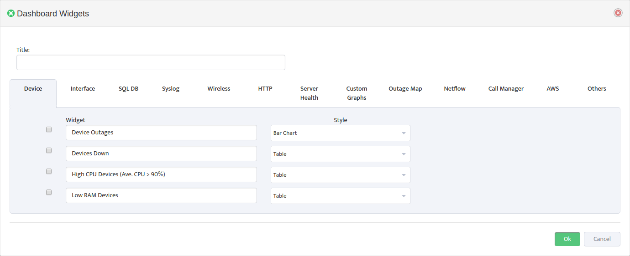630x256 pixels.
Task: Click the Devices Down widget name field
Action: point(161,154)
